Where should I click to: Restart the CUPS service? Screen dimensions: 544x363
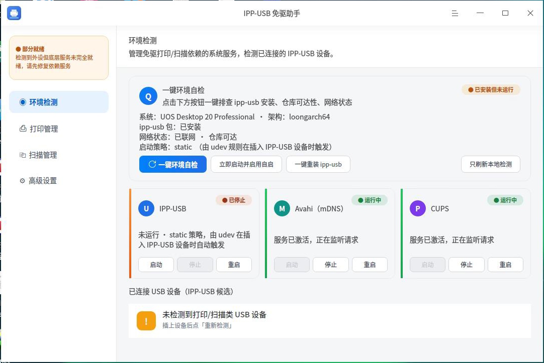pyautogui.click(x=505, y=265)
